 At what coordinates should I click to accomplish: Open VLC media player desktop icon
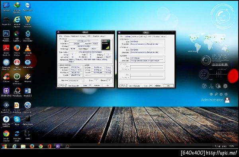coord(27,50)
